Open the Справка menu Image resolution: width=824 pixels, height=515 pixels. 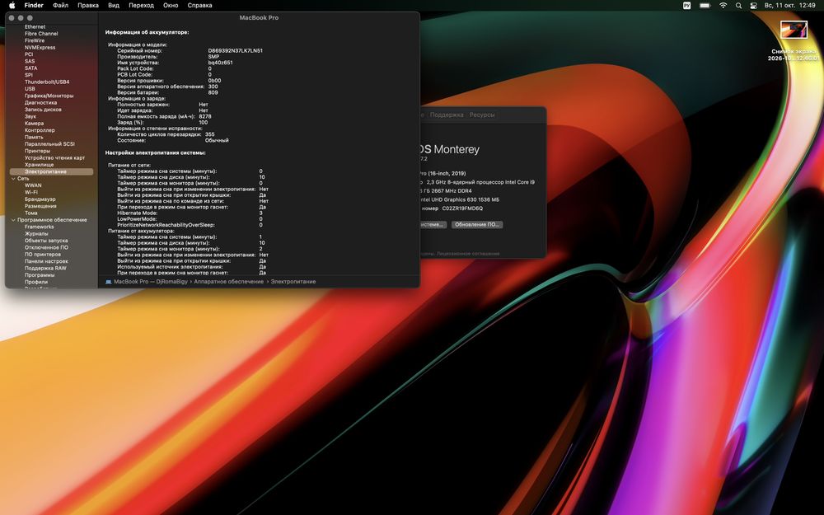click(199, 5)
